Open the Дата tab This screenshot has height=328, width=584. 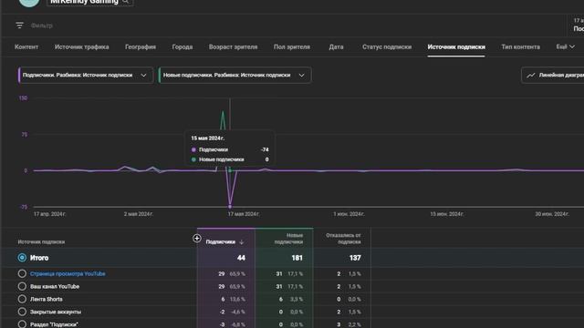pos(336,46)
